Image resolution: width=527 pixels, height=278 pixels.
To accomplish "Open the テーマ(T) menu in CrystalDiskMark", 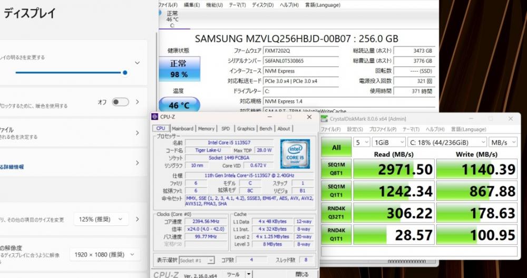I will (x=412, y=129).
